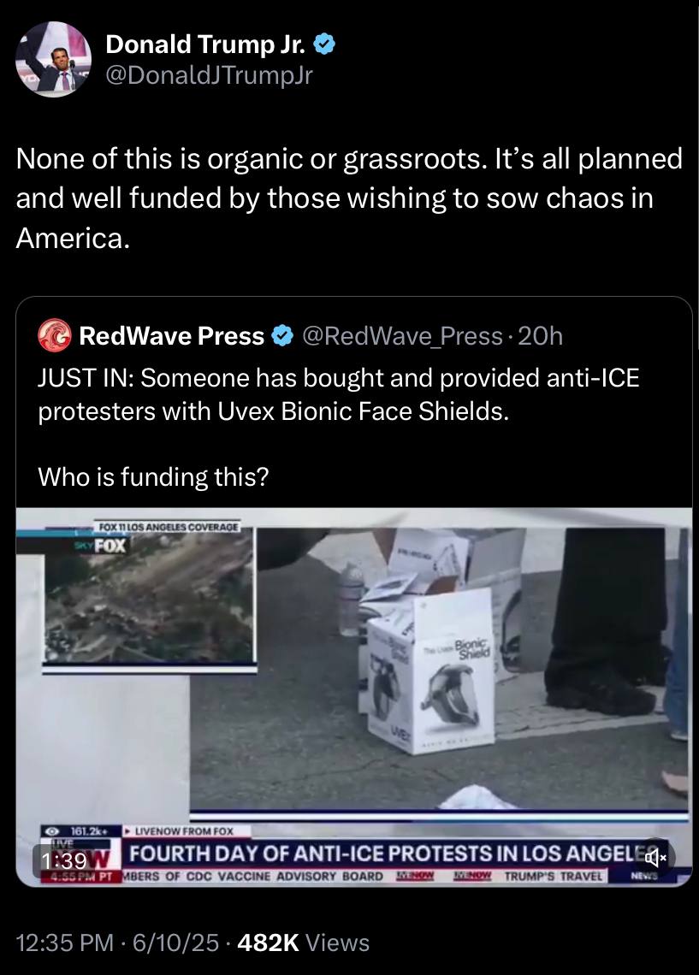View the 482K Views count
This screenshot has height=975, width=699.
pyautogui.click(x=304, y=942)
